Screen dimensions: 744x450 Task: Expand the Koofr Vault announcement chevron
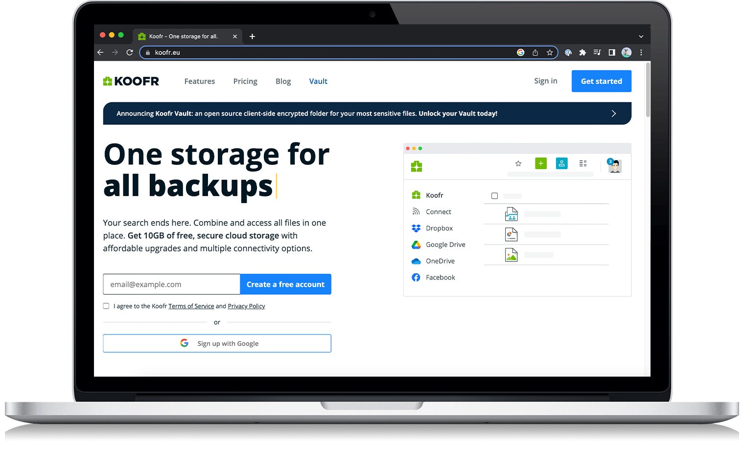(613, 113)
